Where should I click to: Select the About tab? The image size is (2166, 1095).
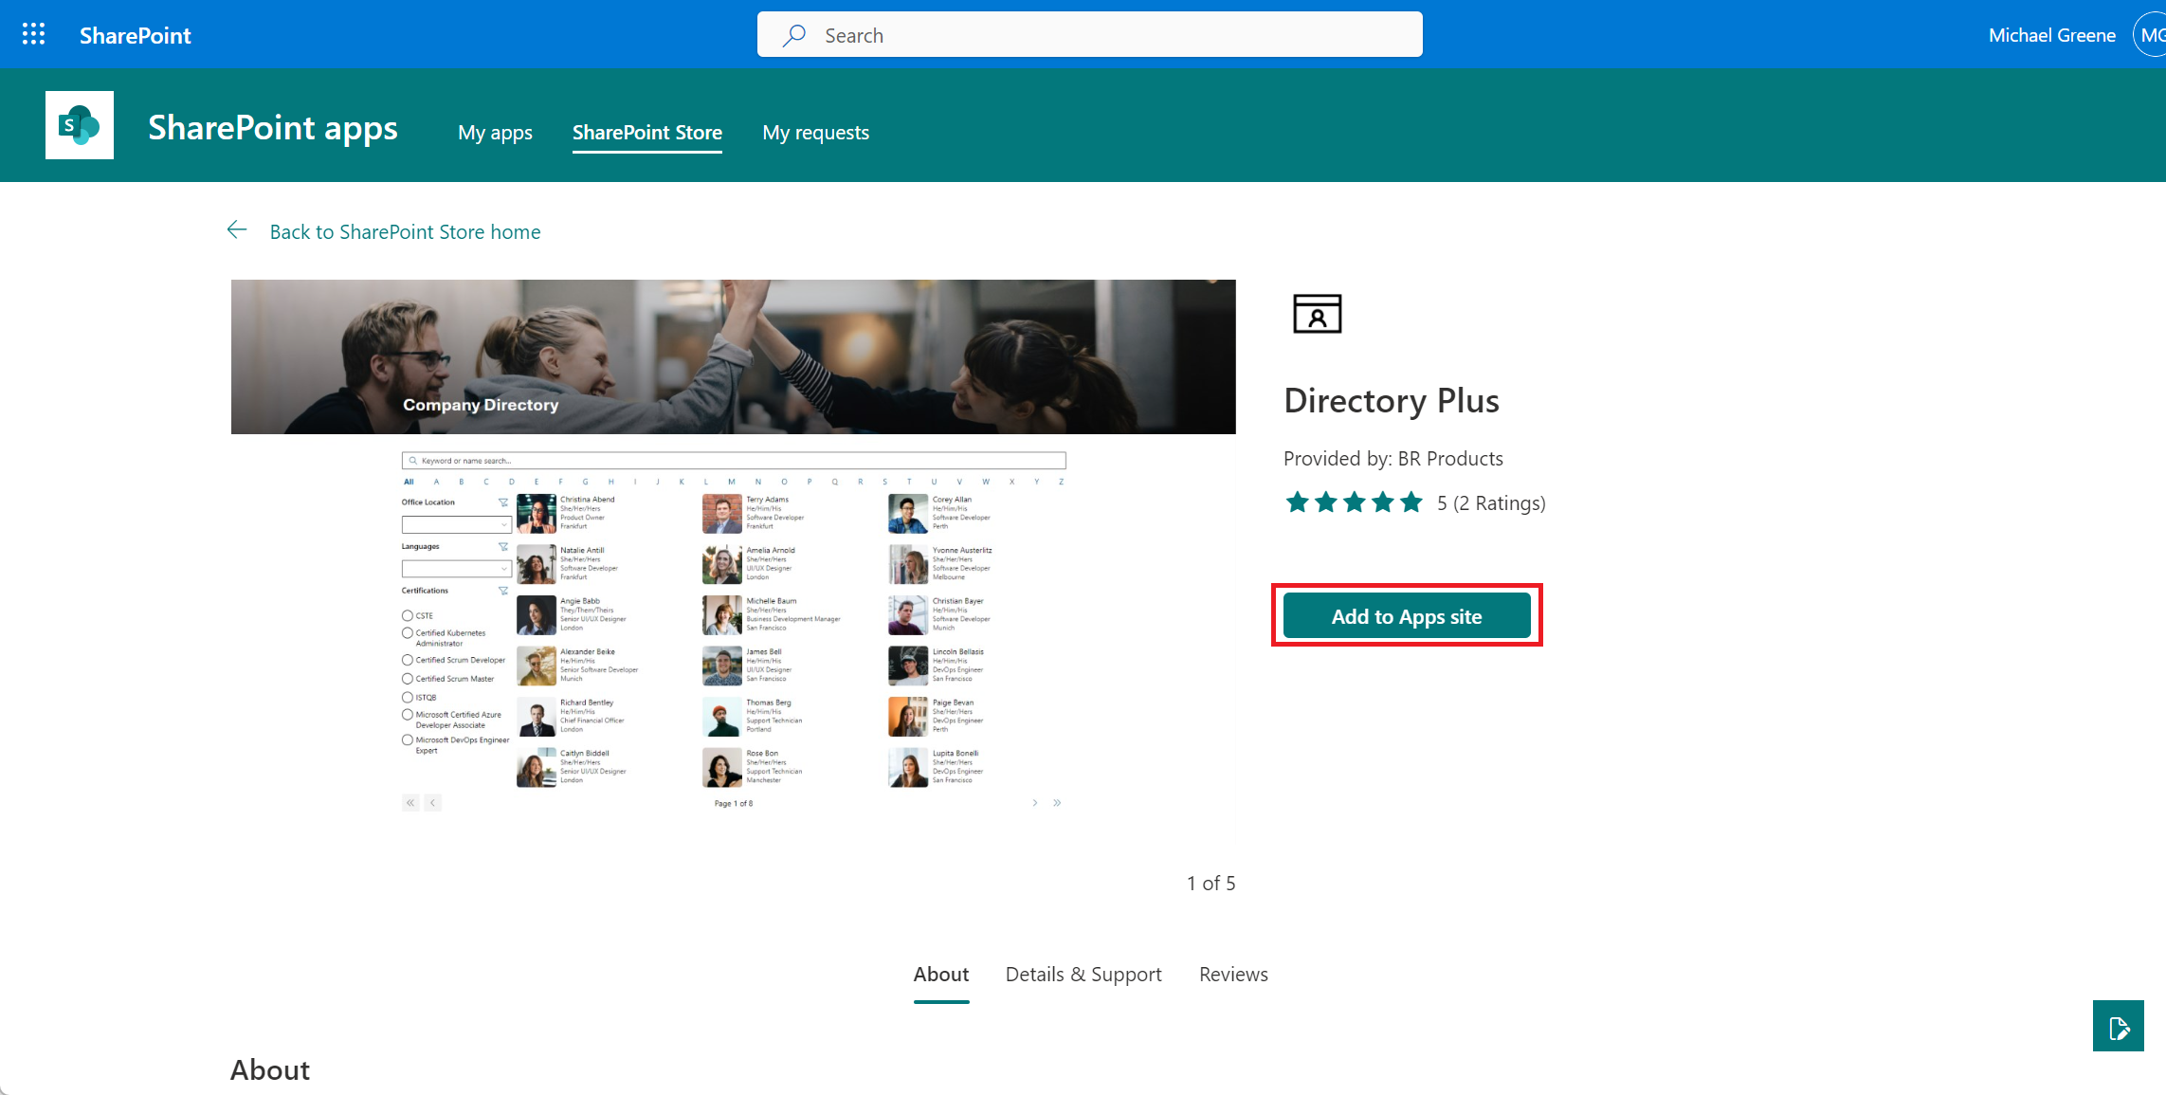click(x=941, y=975)
